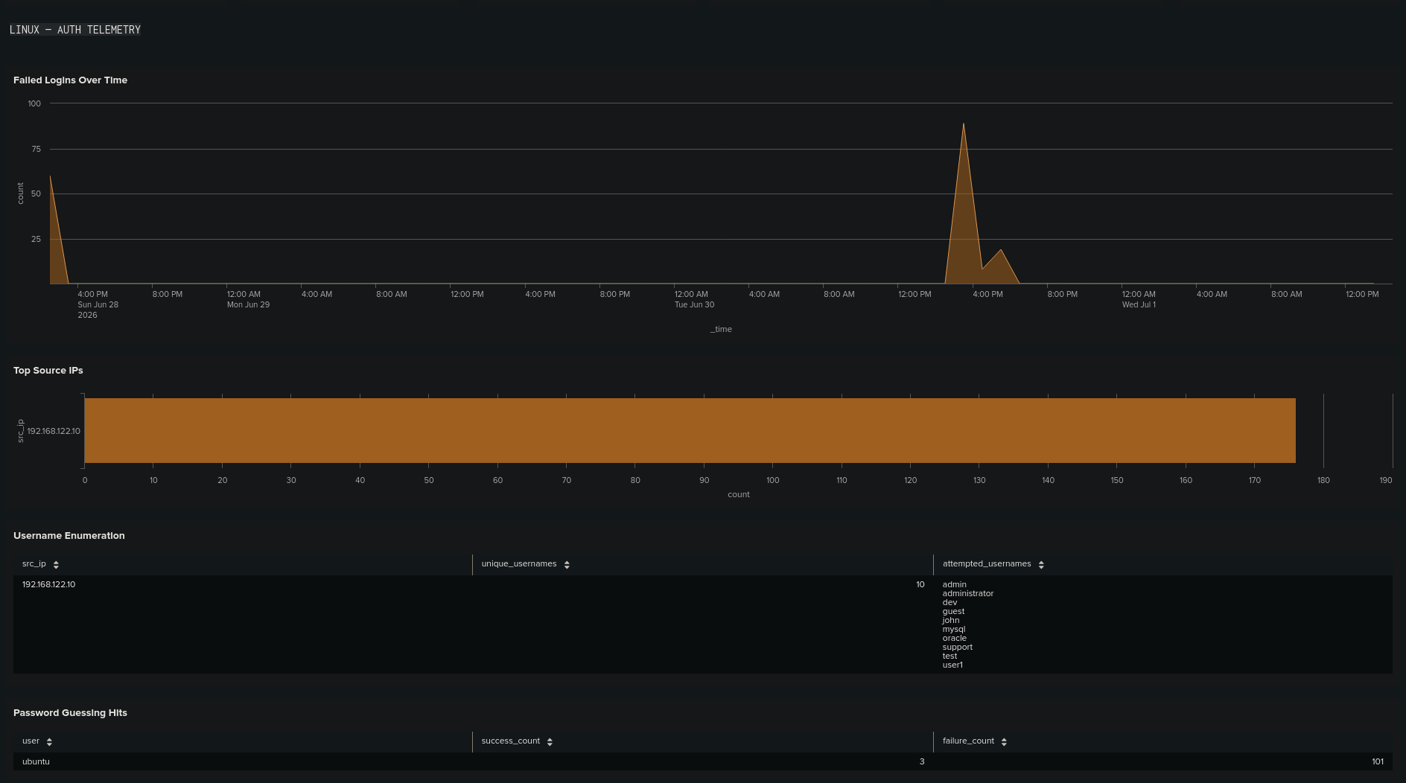Click the failure_count value 101
Screen dimensions: 1406x783
[x=1378, y=761]
